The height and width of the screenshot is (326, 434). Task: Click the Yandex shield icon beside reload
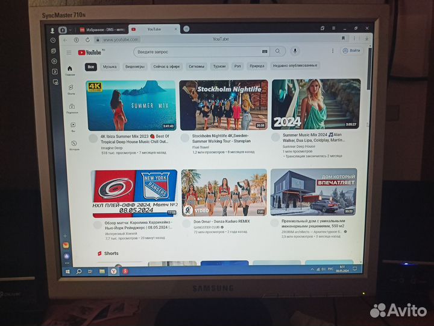(x=77, y=40)
